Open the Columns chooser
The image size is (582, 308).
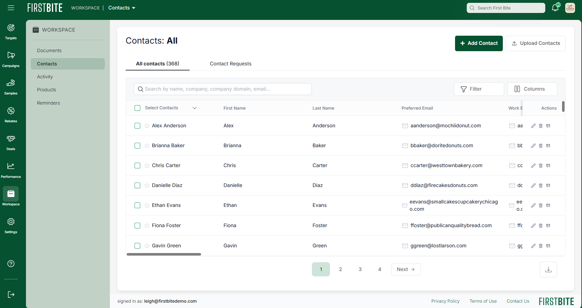pyautogui.click(x=532, y=89)
